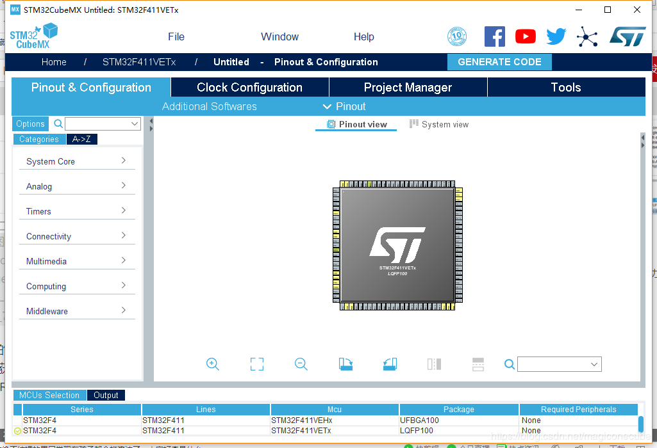Click the left-pointing arrow on the categories panel divider

coord(151,121)
